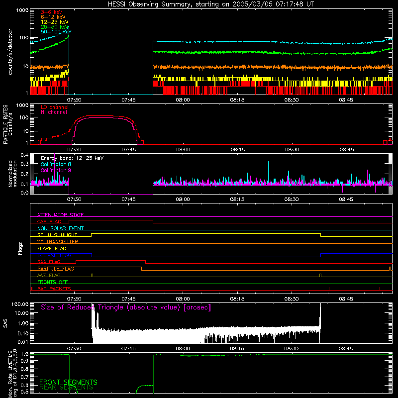
Task: Select the orange 6-12 keV legend label
Action: (53, 17)
